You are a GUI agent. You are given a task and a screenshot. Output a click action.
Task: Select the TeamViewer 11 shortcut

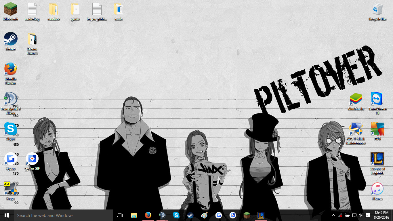(x=377, y=103)
